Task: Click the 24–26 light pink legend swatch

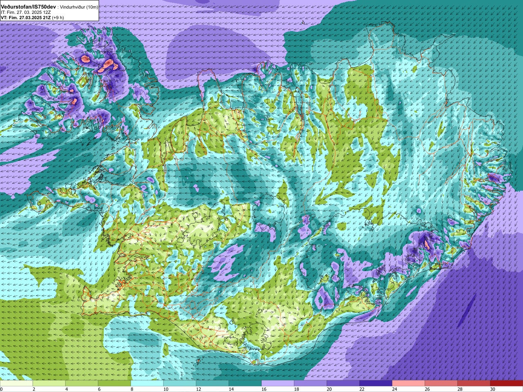Action: point(409,383)
